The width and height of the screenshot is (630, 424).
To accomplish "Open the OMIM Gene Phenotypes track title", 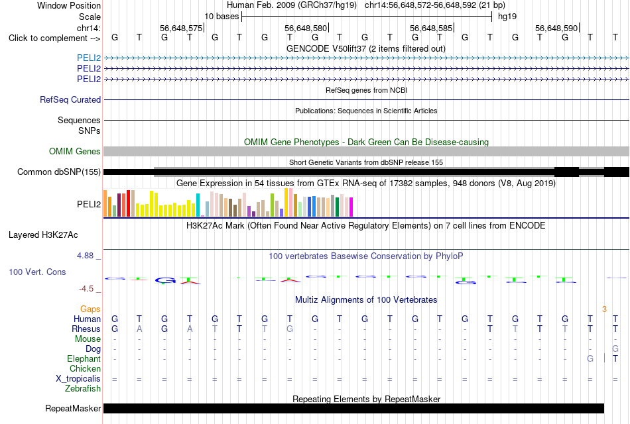I will [366, 142].
